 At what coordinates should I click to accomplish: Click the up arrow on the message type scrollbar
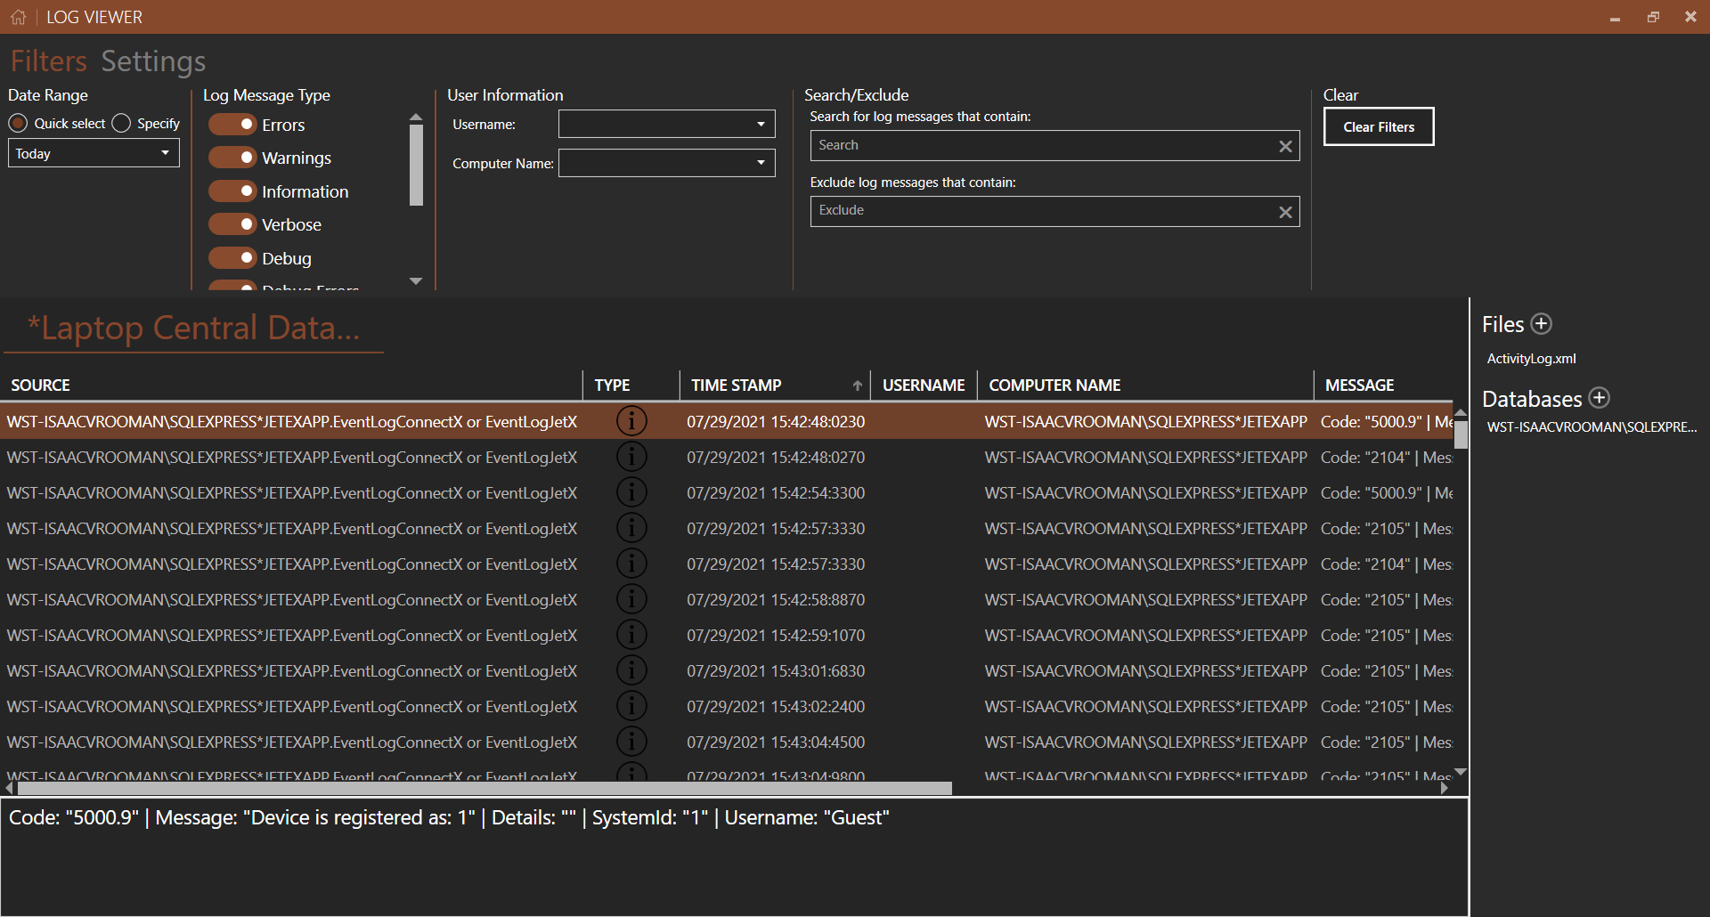pyautogui.click(x=415, y=116)
